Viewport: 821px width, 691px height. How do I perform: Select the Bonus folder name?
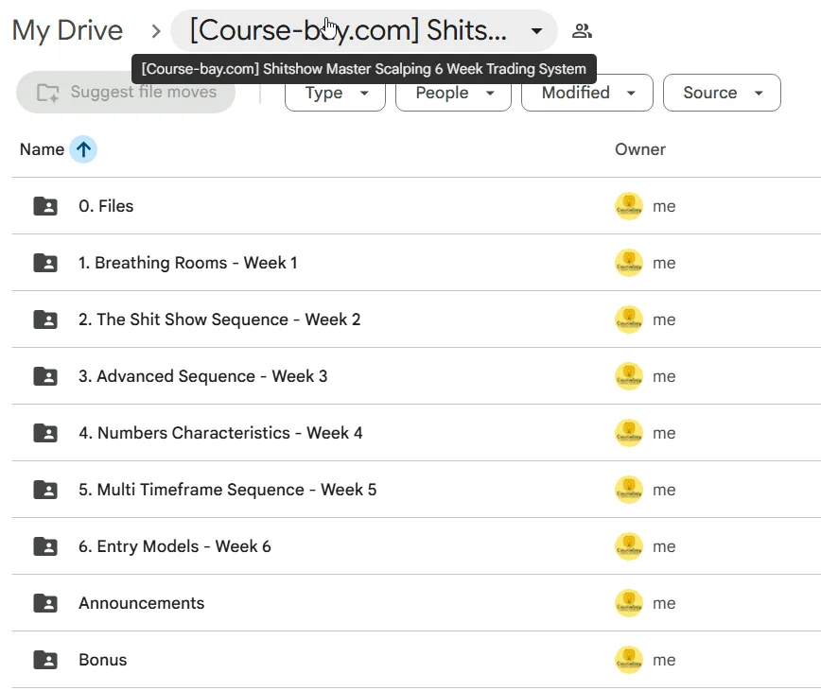pyautogui.click(x=102, y=660)
